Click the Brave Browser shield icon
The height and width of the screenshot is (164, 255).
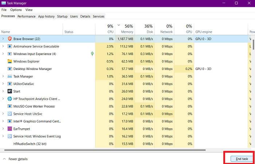10,39
